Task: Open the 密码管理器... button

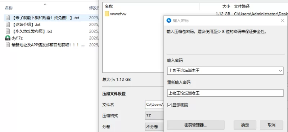Action: (195, 125)
